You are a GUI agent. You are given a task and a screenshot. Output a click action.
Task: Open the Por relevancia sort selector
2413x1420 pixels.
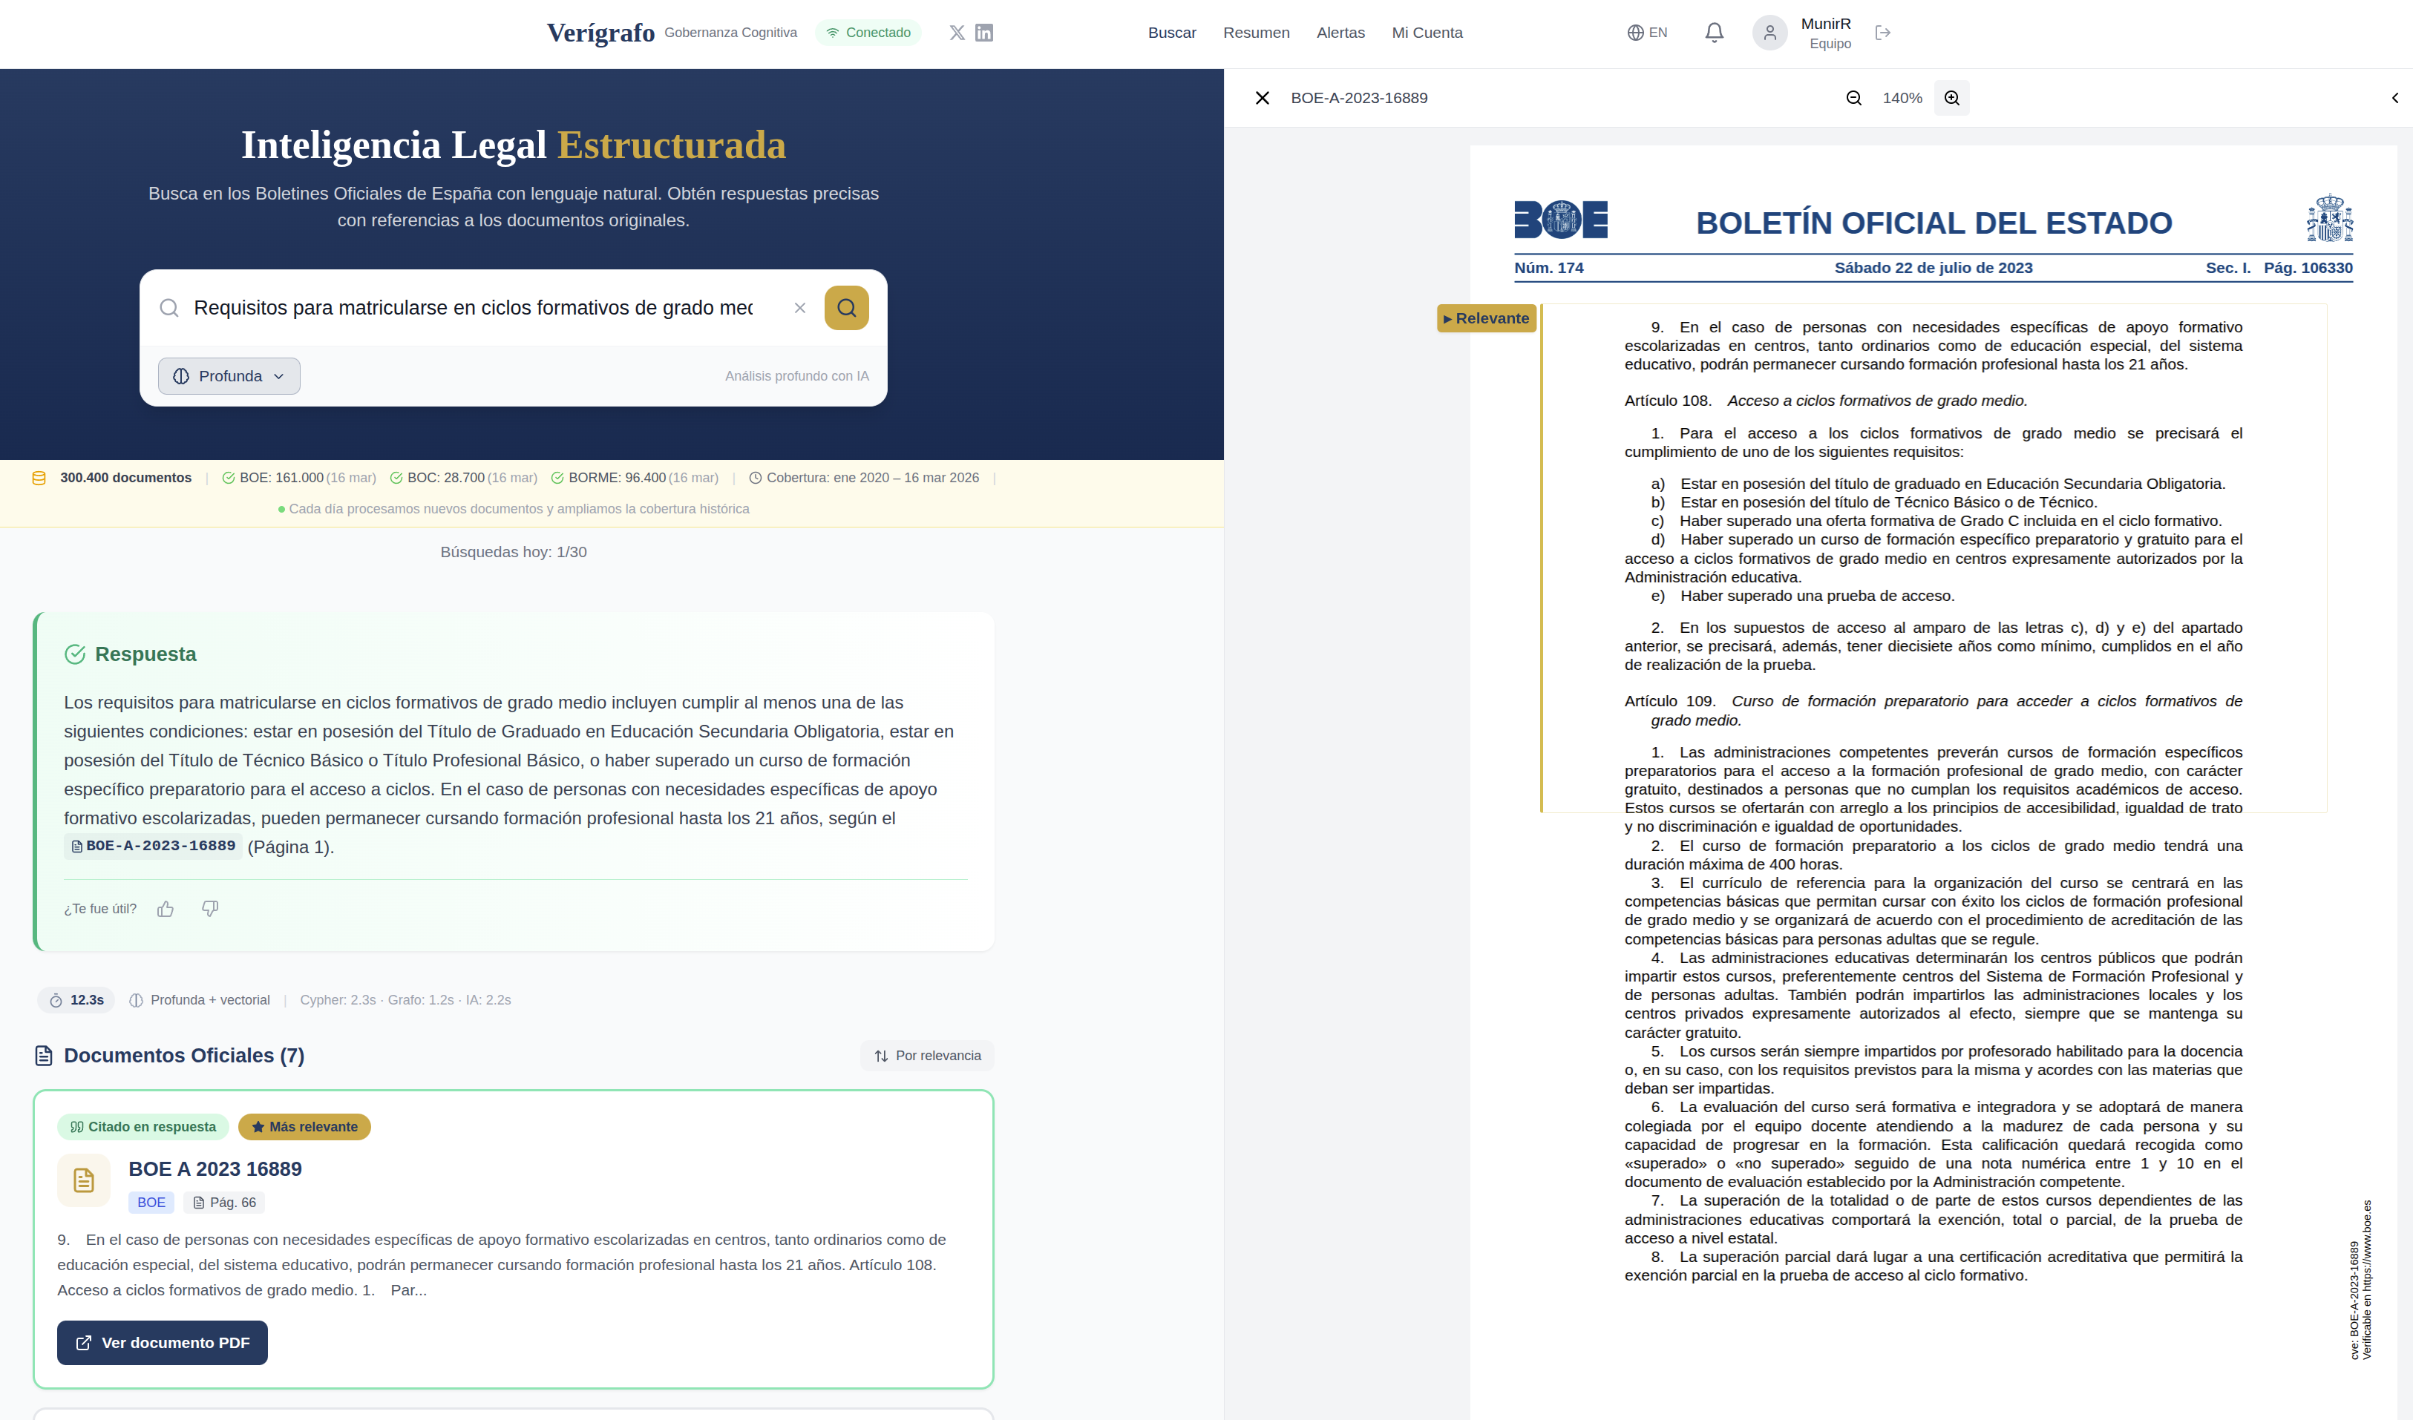(926, 1054)
